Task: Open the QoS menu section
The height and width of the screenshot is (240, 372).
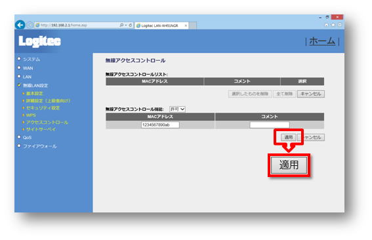Action: [x=27, y=138]
